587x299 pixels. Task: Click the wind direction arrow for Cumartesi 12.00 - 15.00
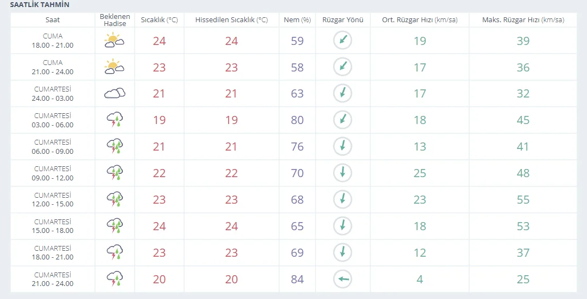click(343, 199)
